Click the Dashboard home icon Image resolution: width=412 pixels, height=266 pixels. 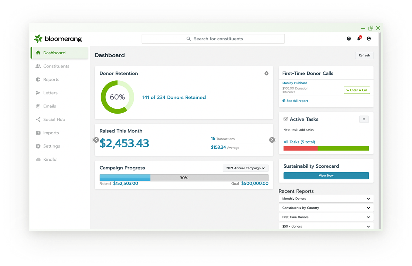point(38,52)
